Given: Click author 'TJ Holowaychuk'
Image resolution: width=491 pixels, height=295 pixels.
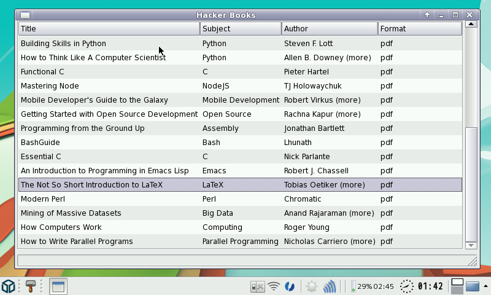Looking at the screenshot, I should pyautogui.click(x=313, y=86).
